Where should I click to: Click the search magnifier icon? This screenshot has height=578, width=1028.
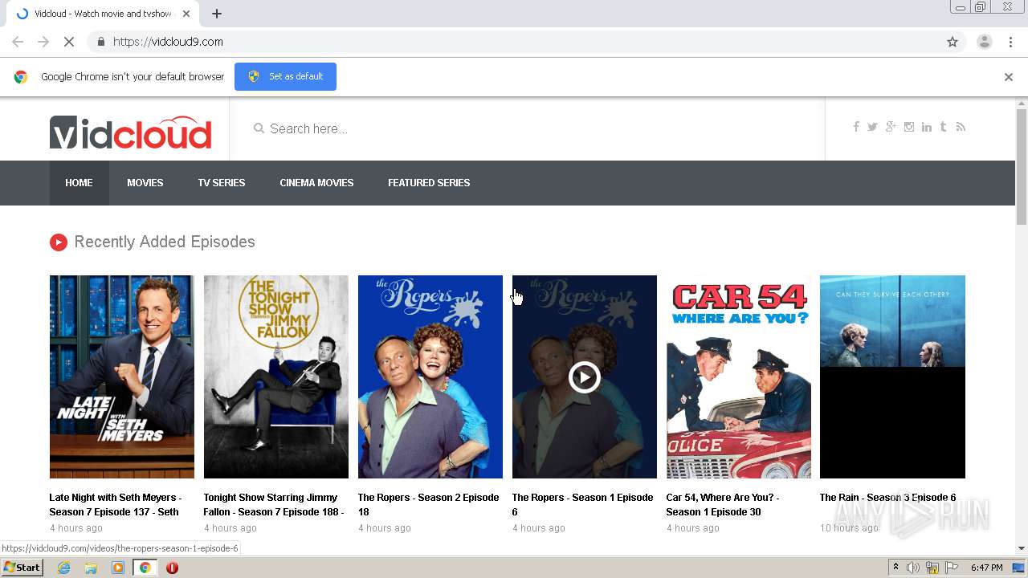coord(259,128)
